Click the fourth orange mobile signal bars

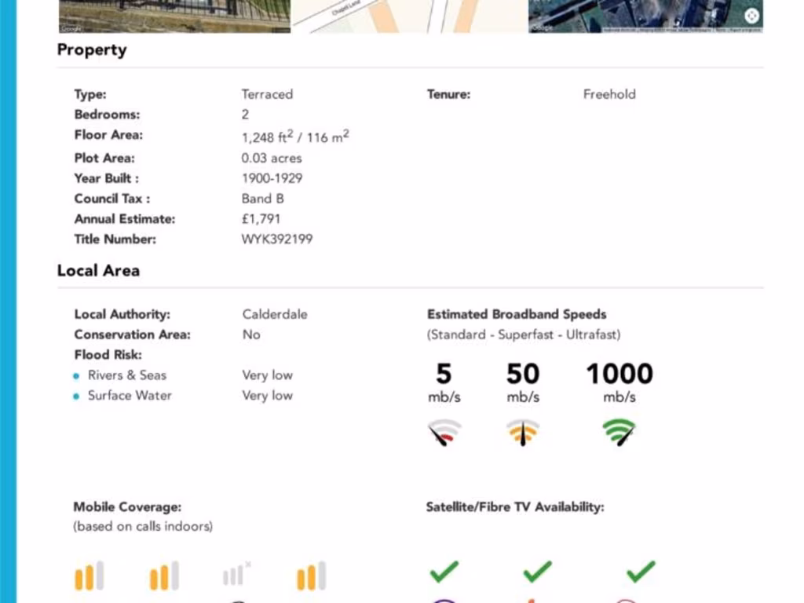point(311,576)
